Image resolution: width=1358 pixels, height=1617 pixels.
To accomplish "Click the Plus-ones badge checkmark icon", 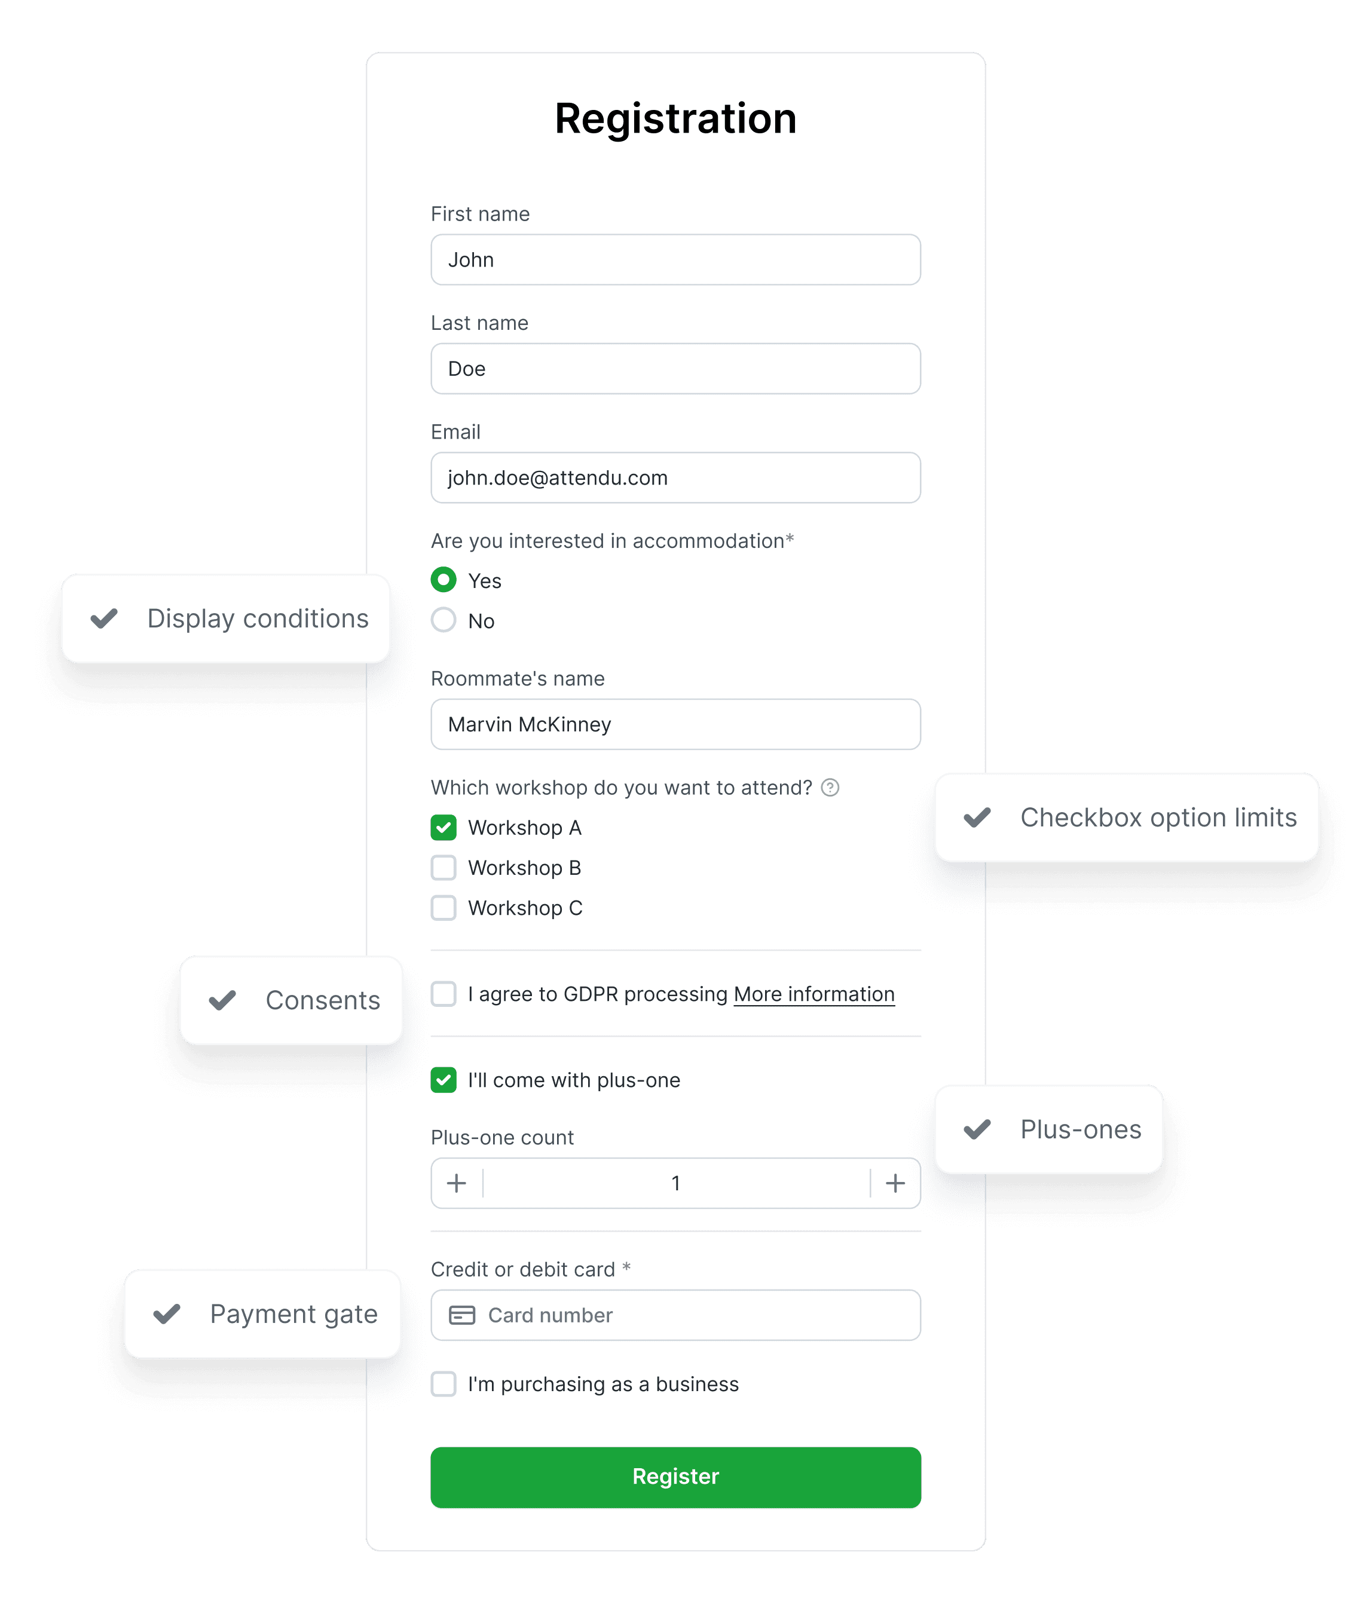I will (x=977, y=1129).
